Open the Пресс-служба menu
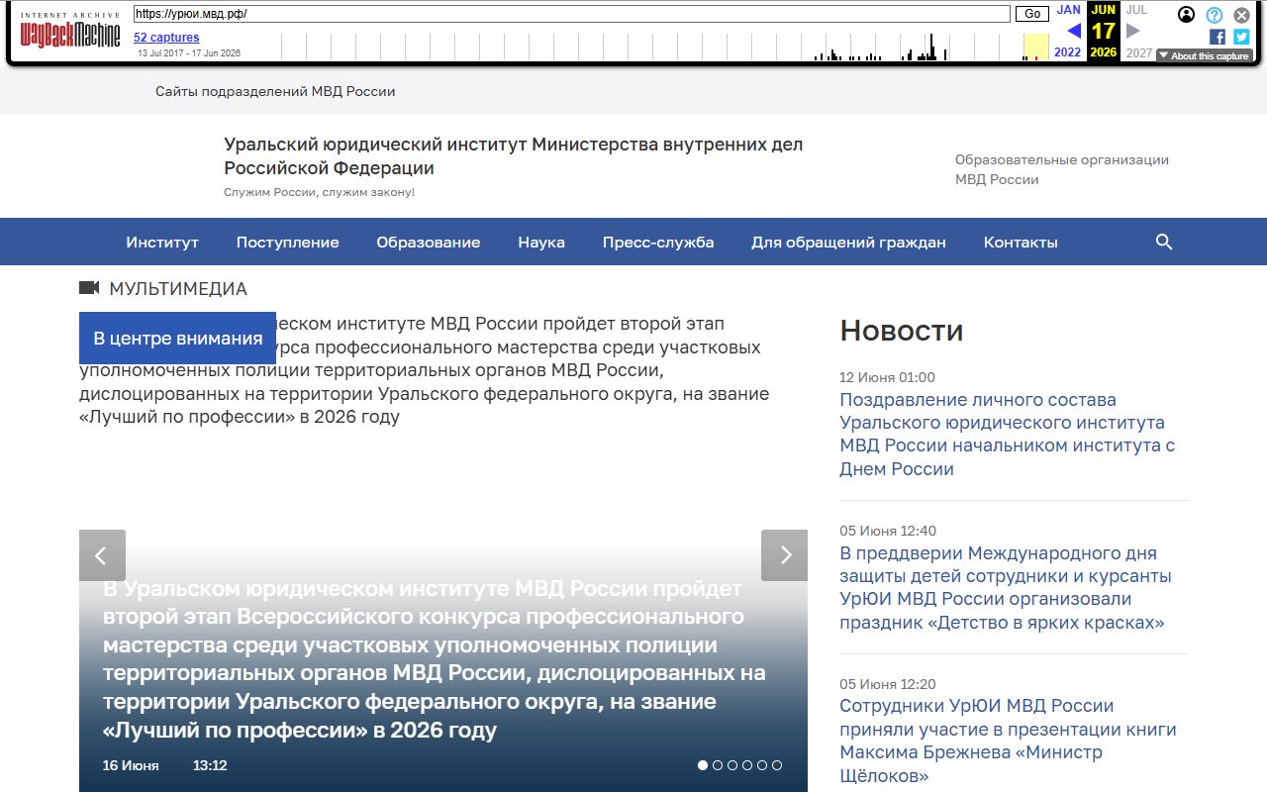 click(658, 242)
